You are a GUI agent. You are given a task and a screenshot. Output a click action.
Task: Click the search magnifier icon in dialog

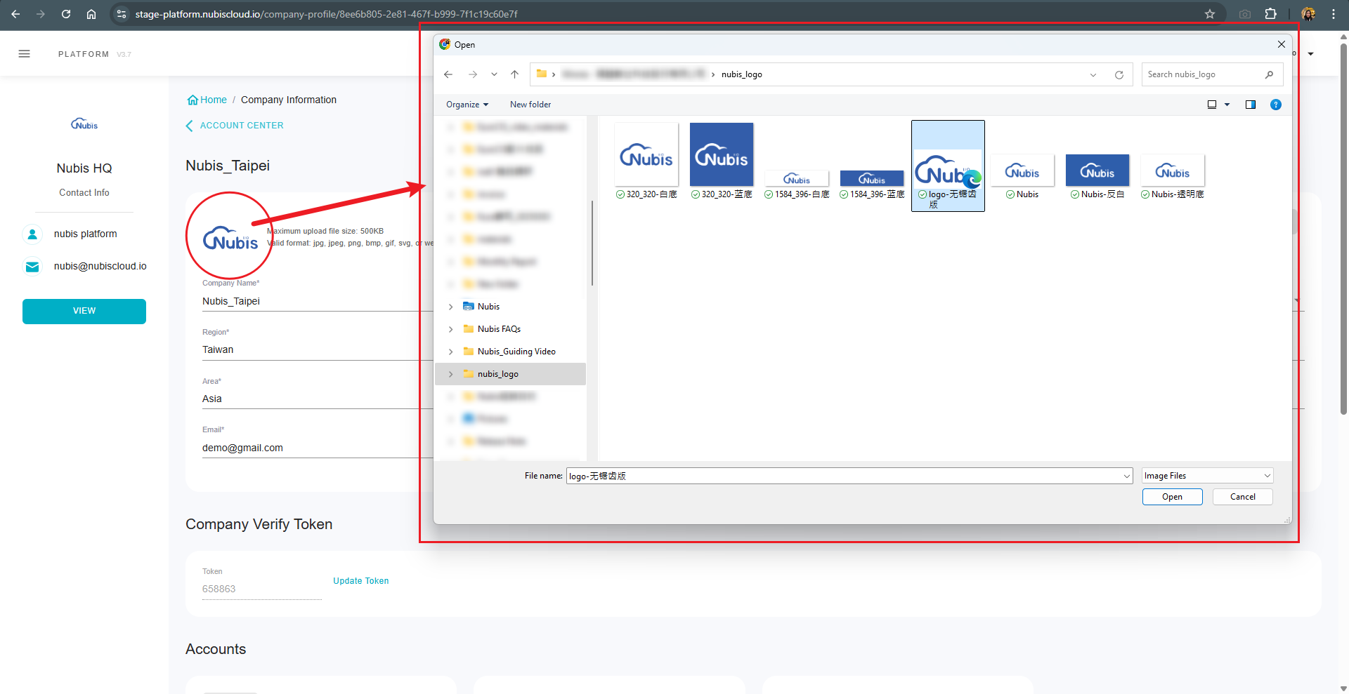(x=1269, y=74)
